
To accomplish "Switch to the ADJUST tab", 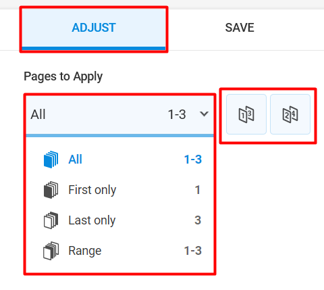I will (x=94, y=29).
